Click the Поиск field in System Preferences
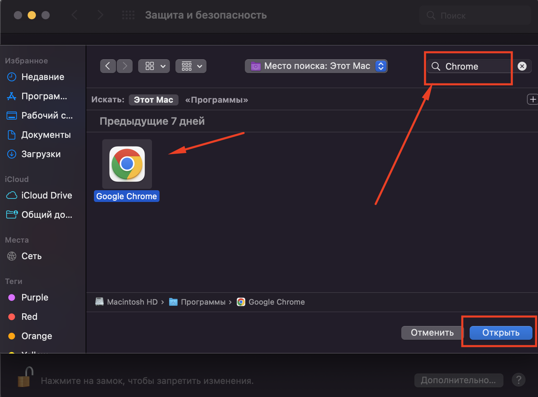538x397 pixels. pos(475,16)
